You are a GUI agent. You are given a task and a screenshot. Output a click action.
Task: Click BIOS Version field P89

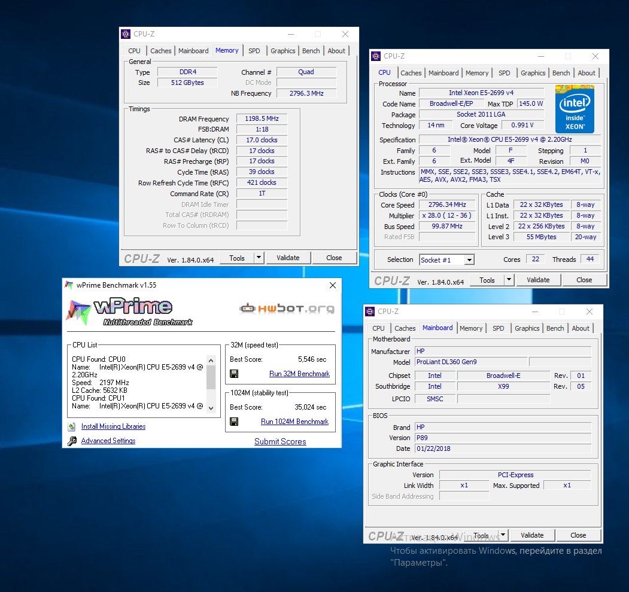503,438
